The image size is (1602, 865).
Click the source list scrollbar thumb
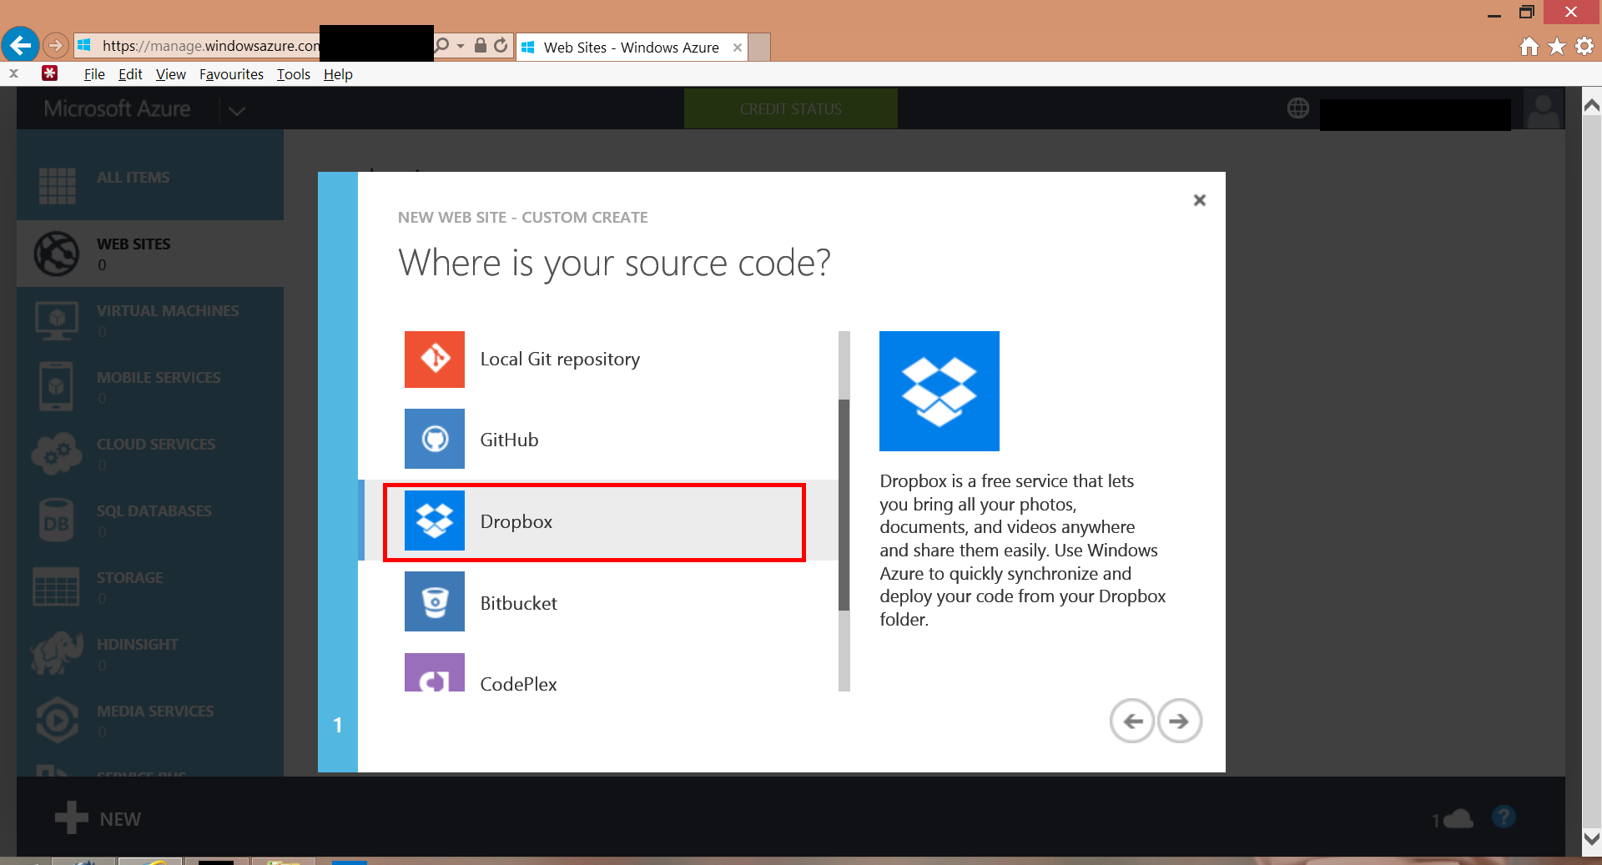click(844, 505)
